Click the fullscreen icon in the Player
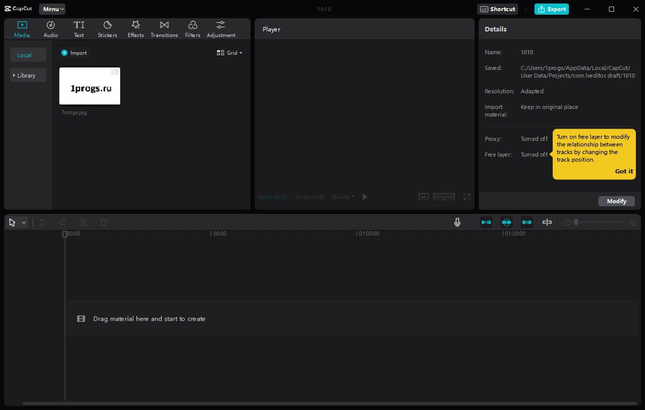 (467, 197)
